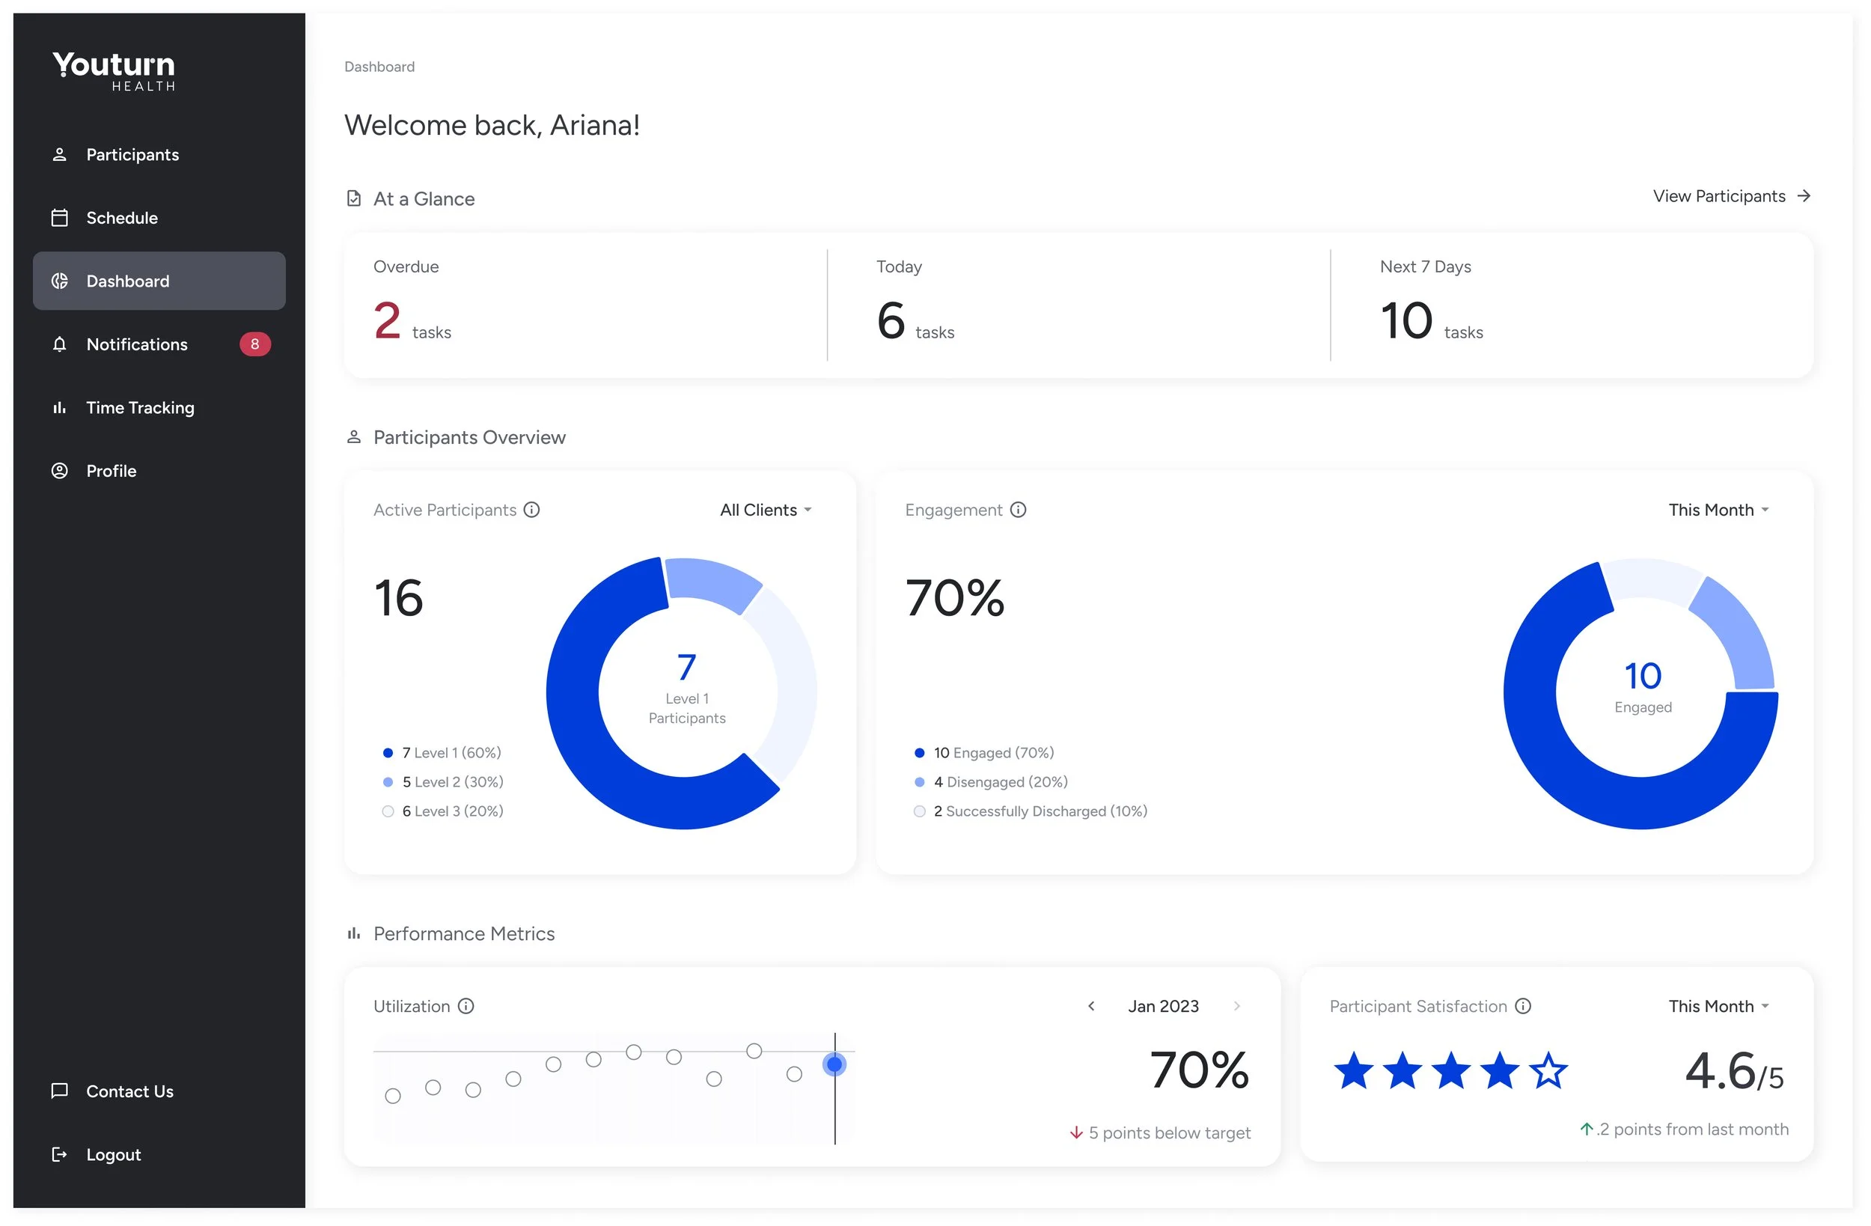Click the Youturn Health logo
The image size is (1871, 1226).
114,71
